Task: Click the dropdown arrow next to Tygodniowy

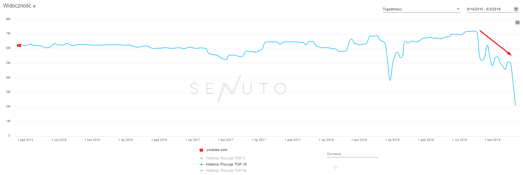Action: [458, 9]
